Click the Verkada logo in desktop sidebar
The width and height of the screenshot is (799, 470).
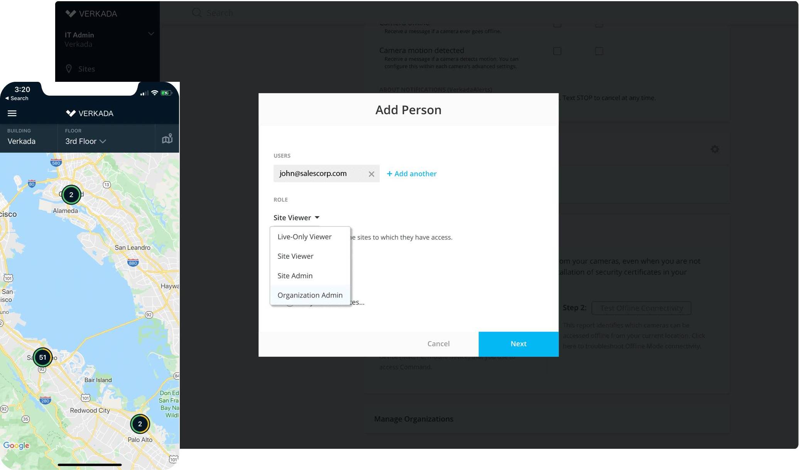coord(91,14)
